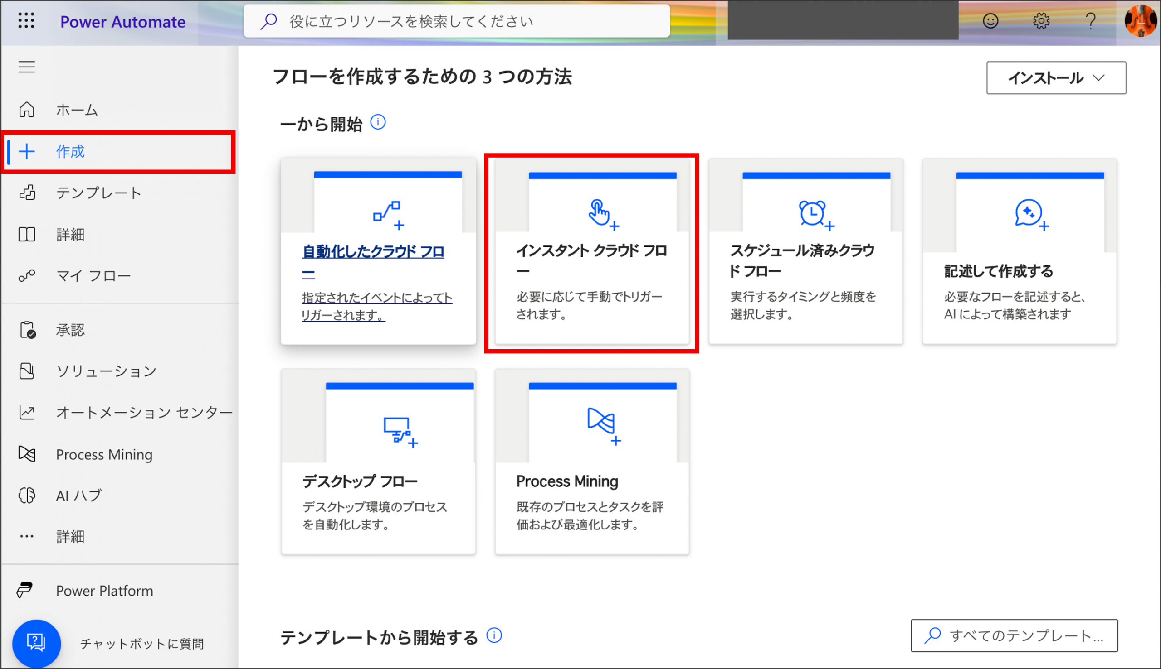This screenshot has height=669, width=1161.
Task: Open the user profile avatar
Action: (1140, 21)
